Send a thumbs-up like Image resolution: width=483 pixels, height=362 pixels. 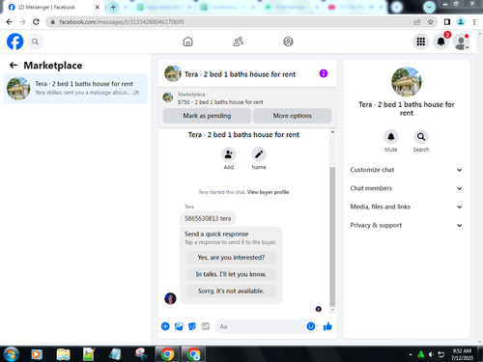(327, 326)
